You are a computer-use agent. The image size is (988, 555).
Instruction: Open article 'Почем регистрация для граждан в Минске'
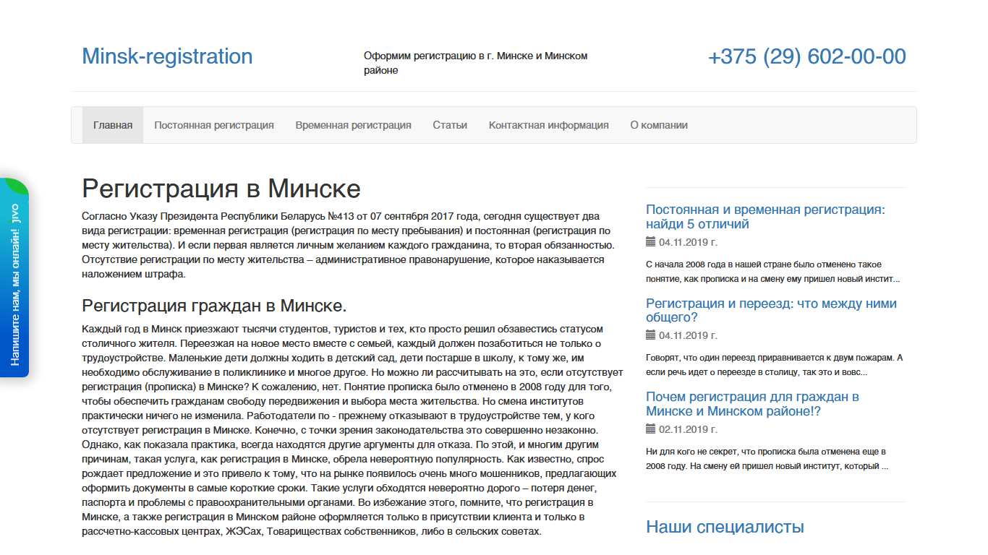point(752,404)
